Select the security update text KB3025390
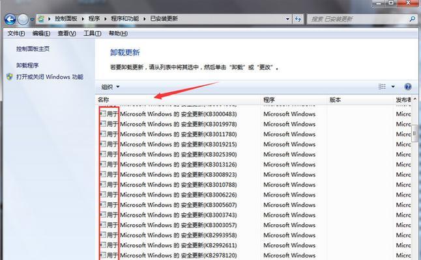The image size is (421, 260). 172,155
